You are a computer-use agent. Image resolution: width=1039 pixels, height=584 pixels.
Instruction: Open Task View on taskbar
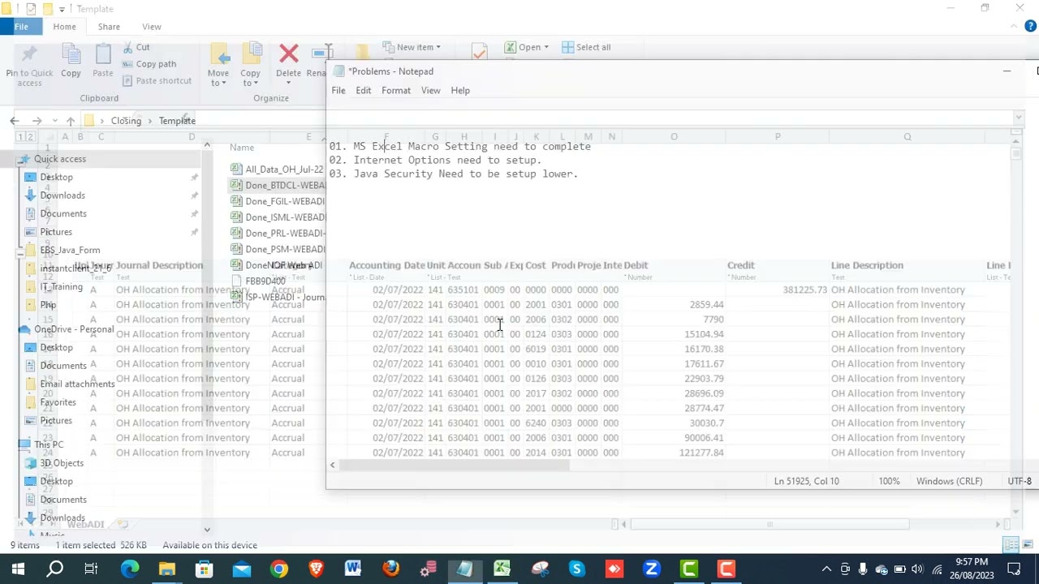(92, 569)
